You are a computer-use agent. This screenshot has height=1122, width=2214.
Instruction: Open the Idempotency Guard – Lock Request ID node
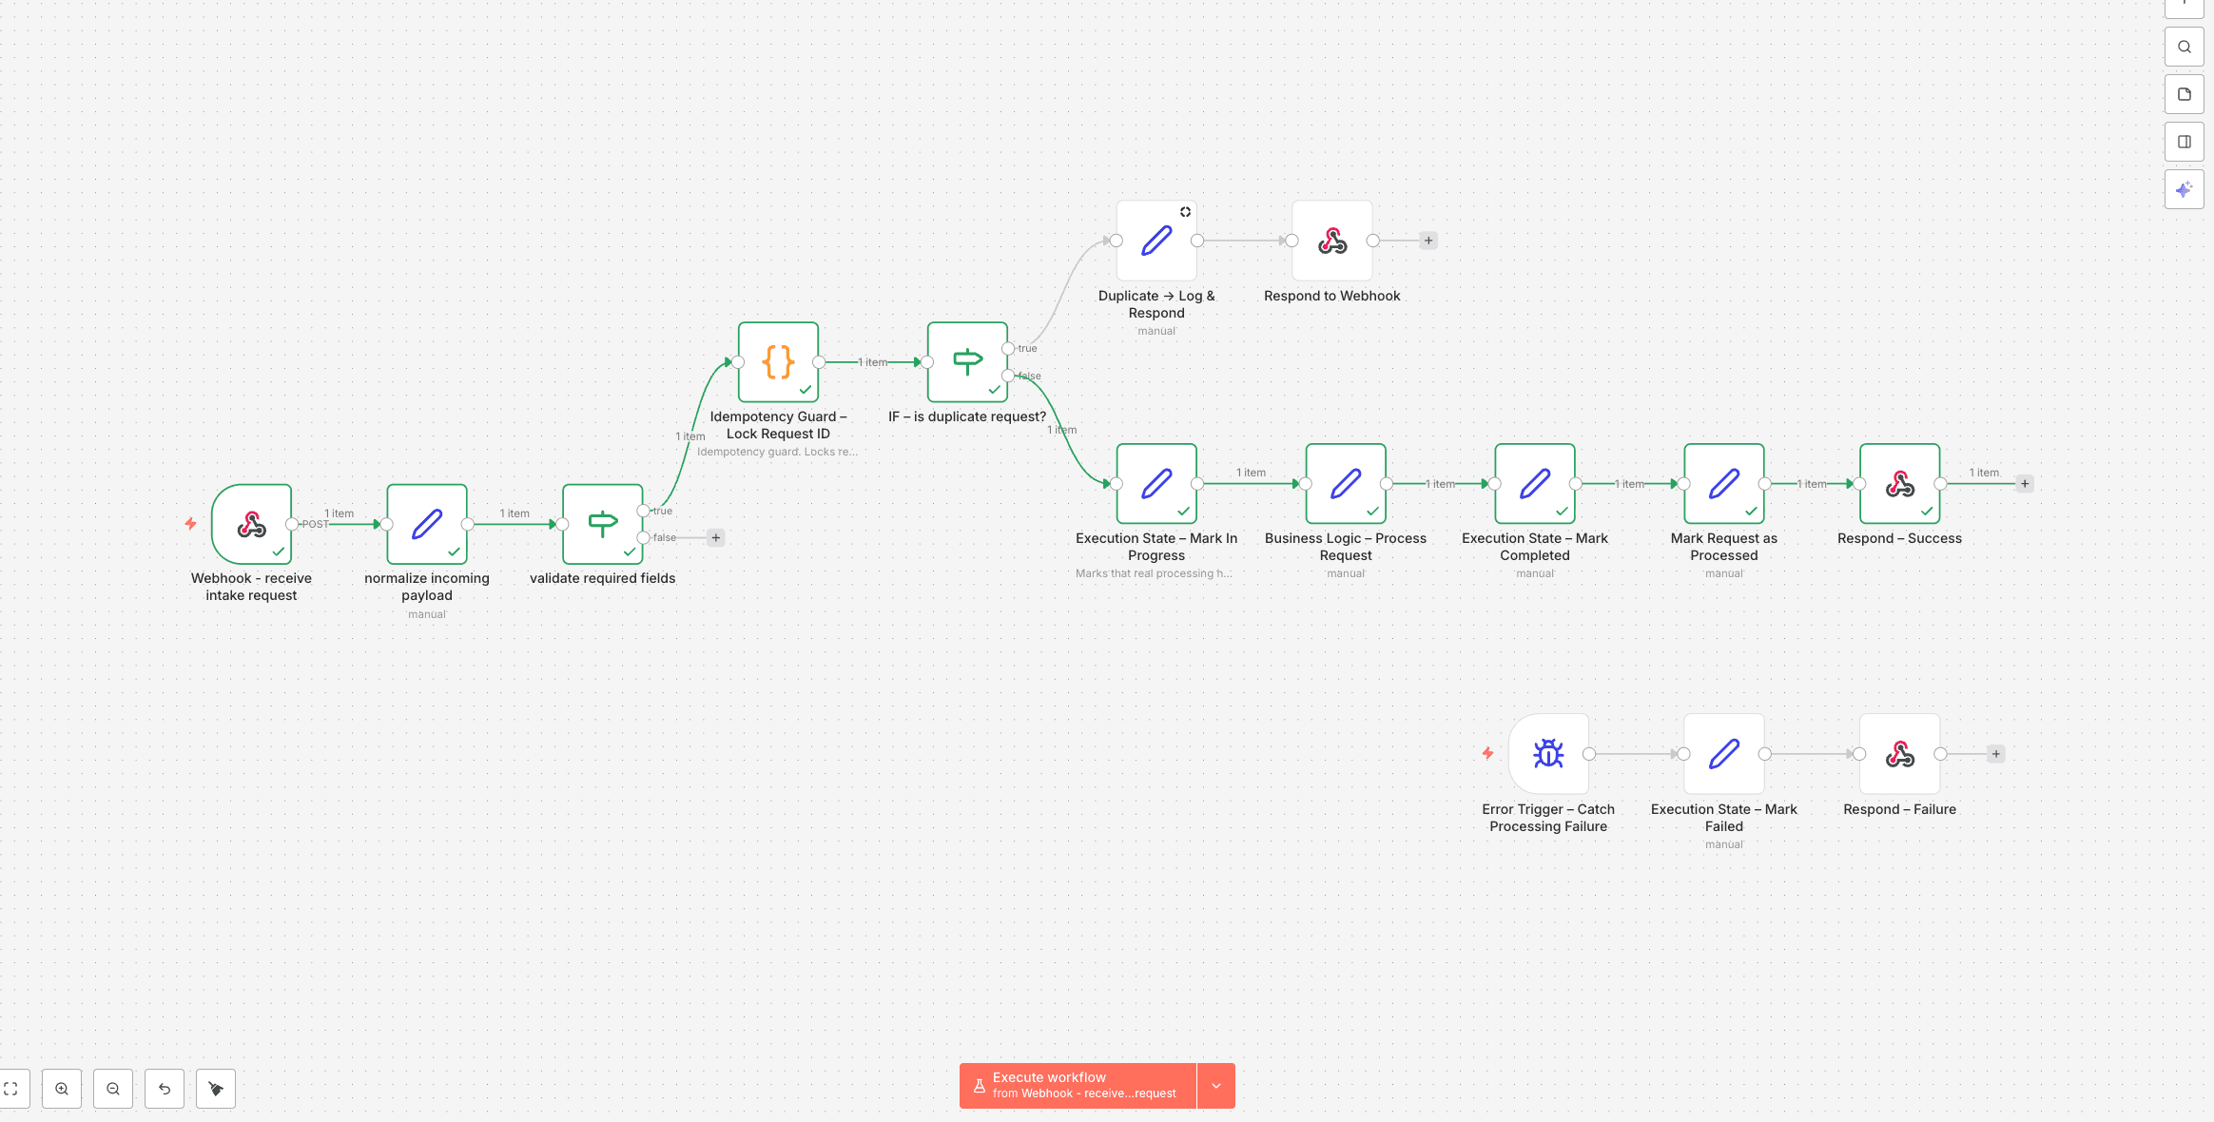(778, 362)
